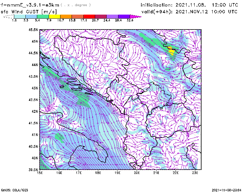Click the light blue 3.3–5.4 legend swatch
The height and width of the screenshot is (192, 248).
click(31, 16)
